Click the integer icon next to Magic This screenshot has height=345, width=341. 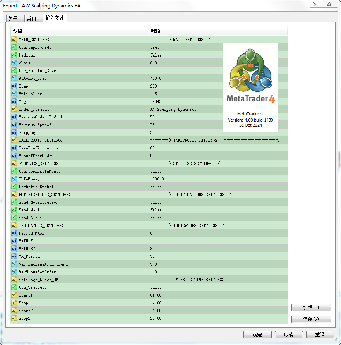(14, 101)
